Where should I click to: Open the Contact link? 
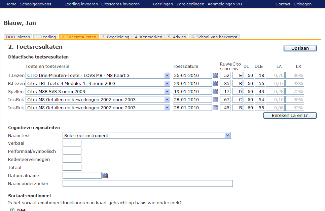(283, 4)
